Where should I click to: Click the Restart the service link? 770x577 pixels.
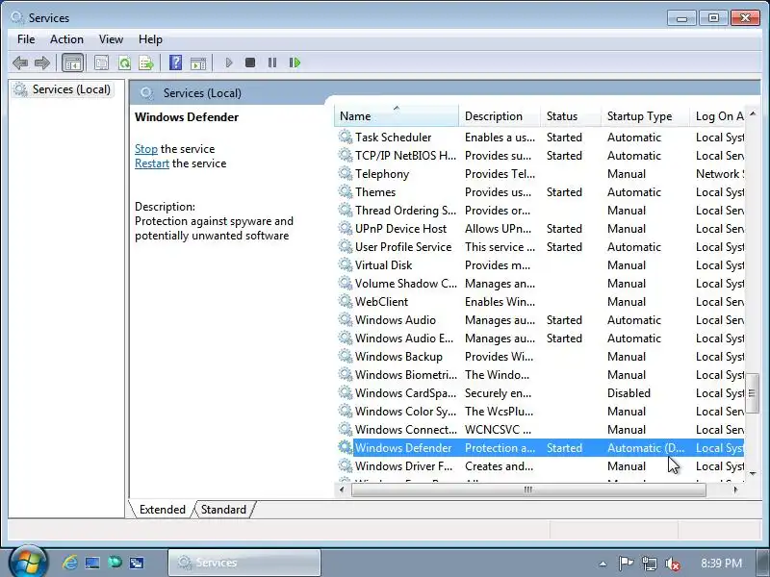152,163
